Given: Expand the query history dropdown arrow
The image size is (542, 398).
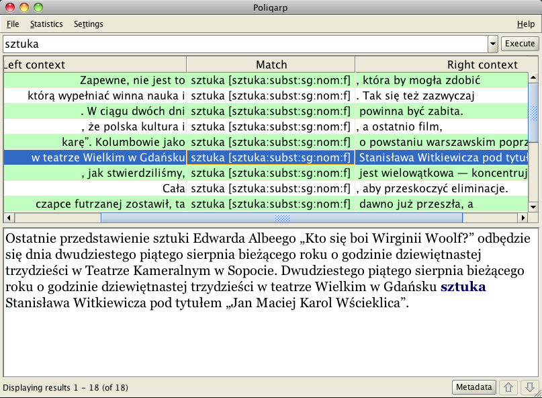Looking at the screenshot, I should [493, 44].
